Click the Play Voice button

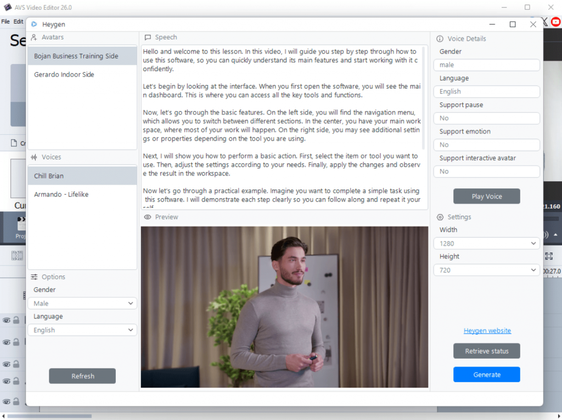click(x=486, y=196)
